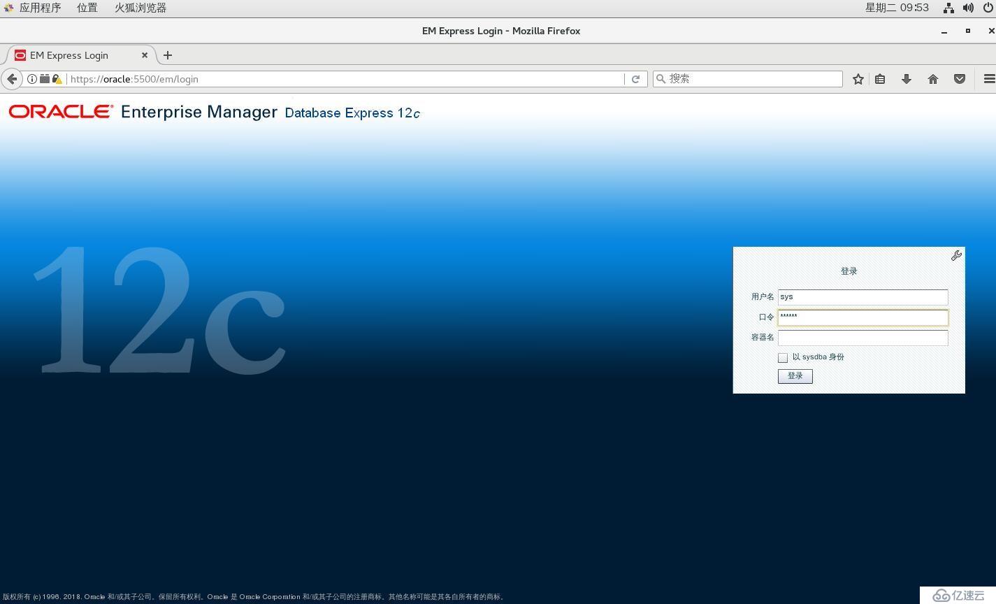
Task: Bookmark this page with star icon
Action: 858,79
